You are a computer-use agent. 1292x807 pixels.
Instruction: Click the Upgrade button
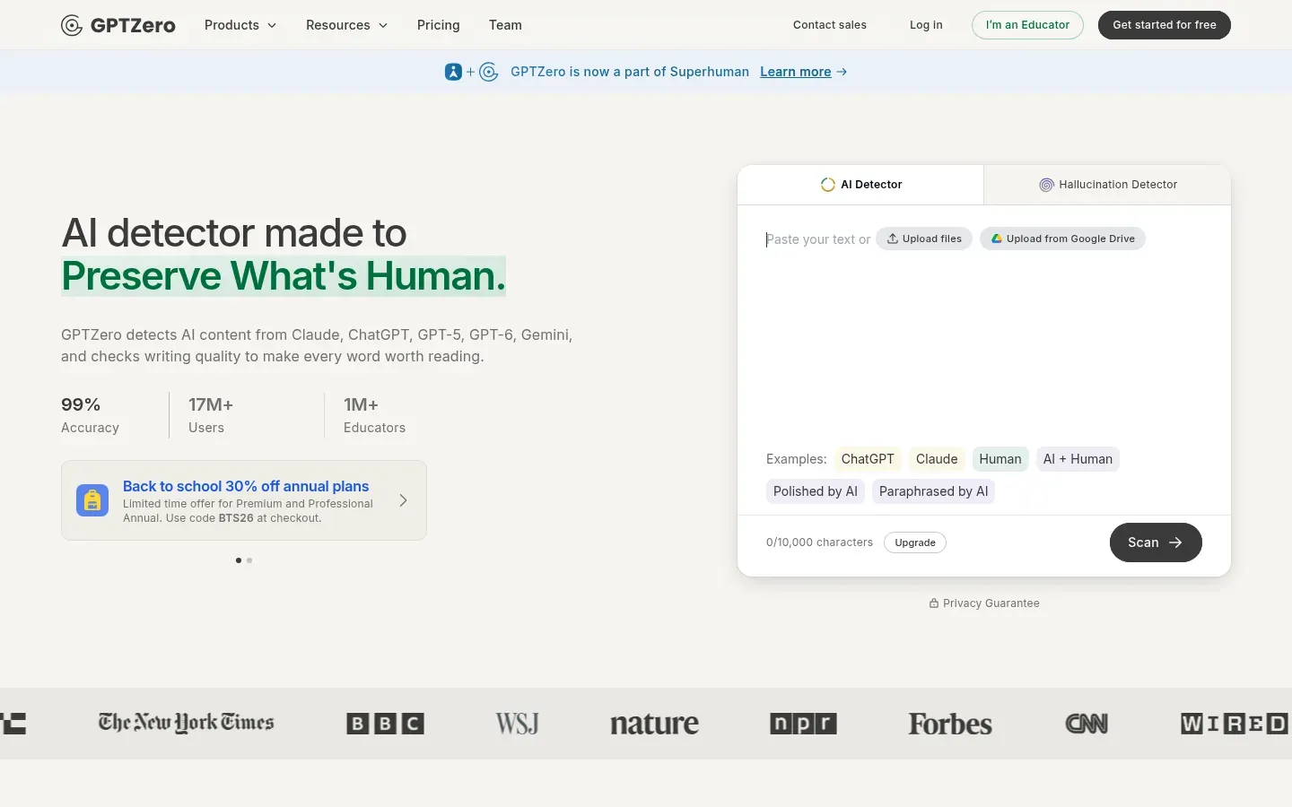pyautogui.click(x=915, y=542)
